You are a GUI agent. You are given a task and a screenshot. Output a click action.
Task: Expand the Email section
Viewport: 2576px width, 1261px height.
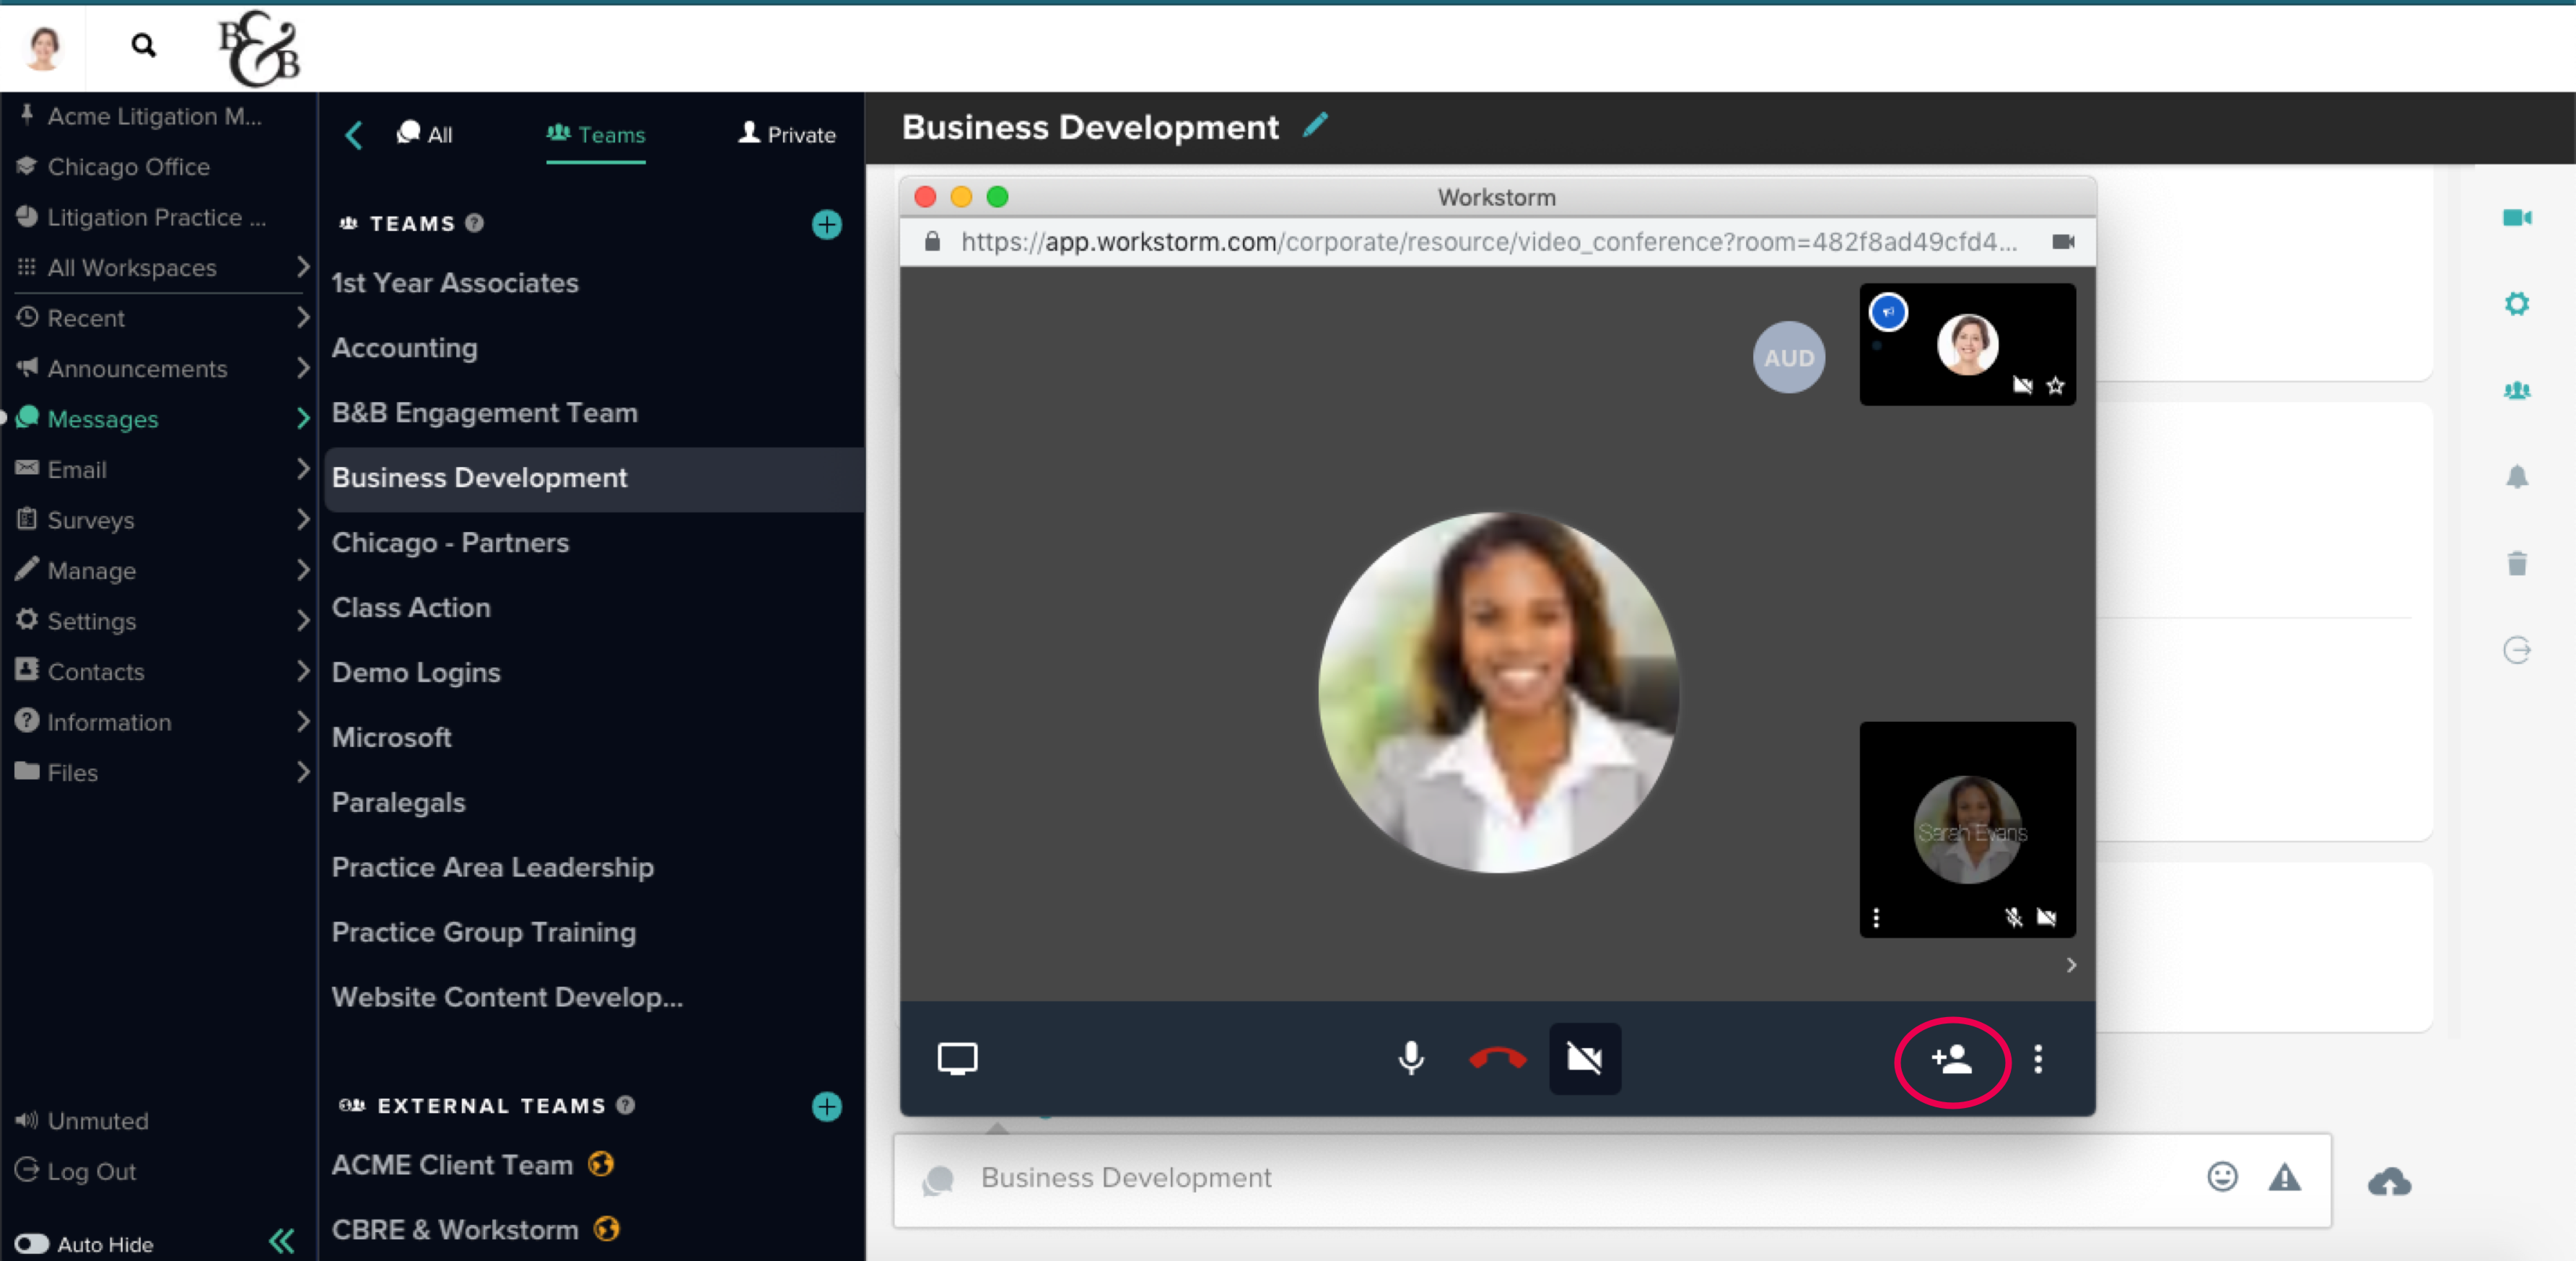pyautogui.click(x=302, y=469)
